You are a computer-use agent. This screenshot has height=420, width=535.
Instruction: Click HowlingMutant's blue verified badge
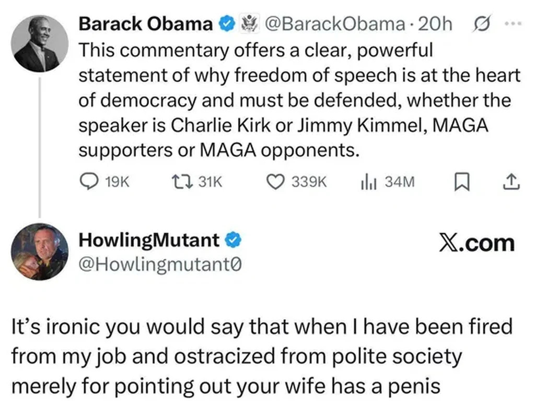pos(232,240)
